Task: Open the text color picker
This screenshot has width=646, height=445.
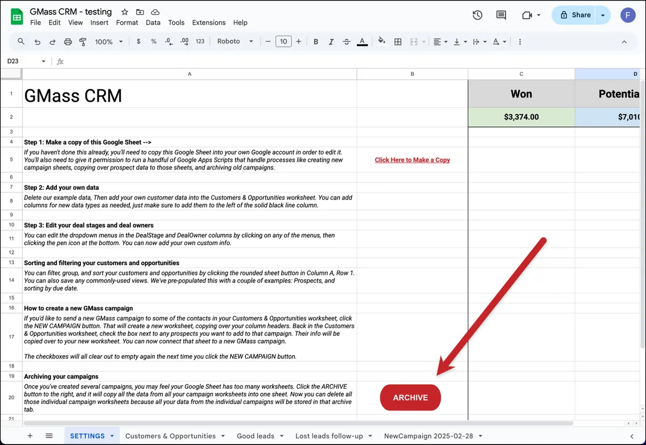Action: click(x=362, y=41)
